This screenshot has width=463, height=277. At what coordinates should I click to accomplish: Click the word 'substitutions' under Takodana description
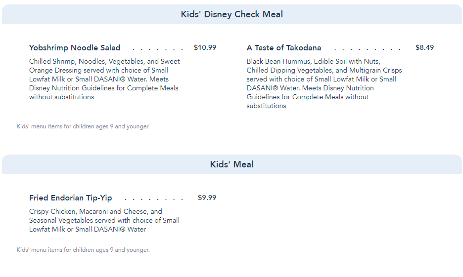pyautogui.click(x=266, y=106)
